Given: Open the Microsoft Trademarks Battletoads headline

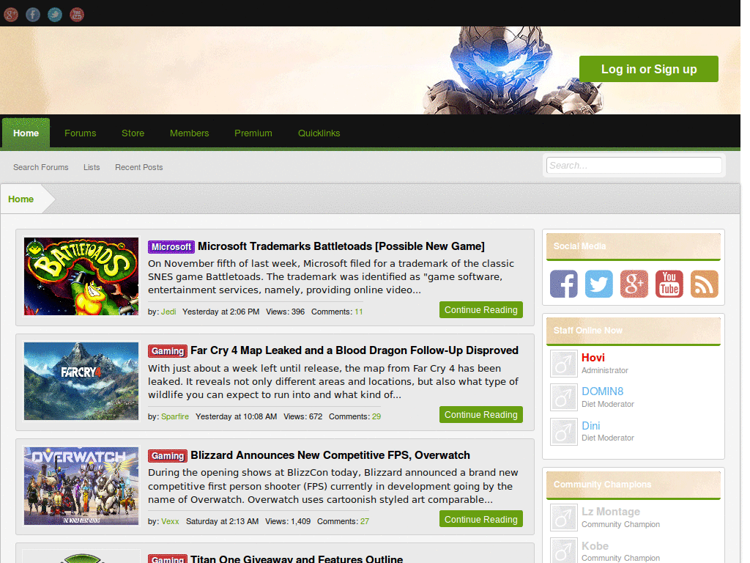Looking at the screenshot, I should coord(341,246).
